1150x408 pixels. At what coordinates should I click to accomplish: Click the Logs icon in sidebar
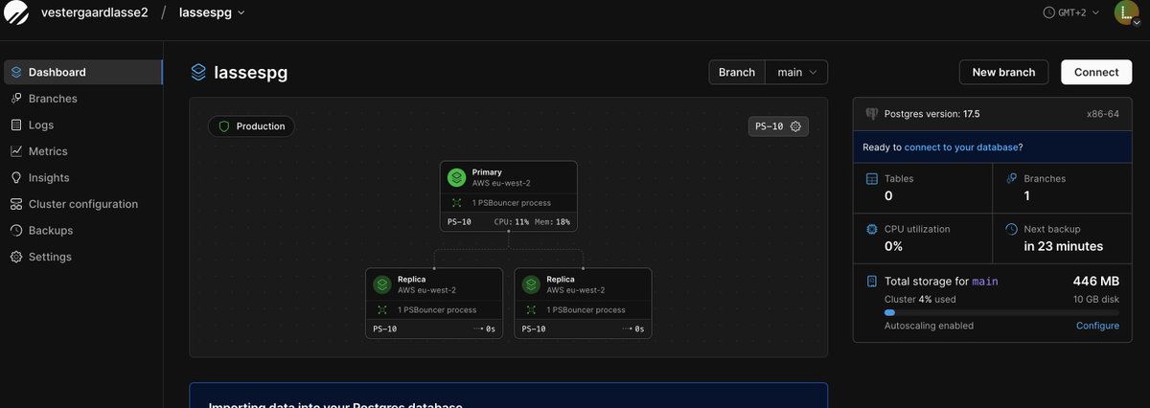(x=16, y=125)
